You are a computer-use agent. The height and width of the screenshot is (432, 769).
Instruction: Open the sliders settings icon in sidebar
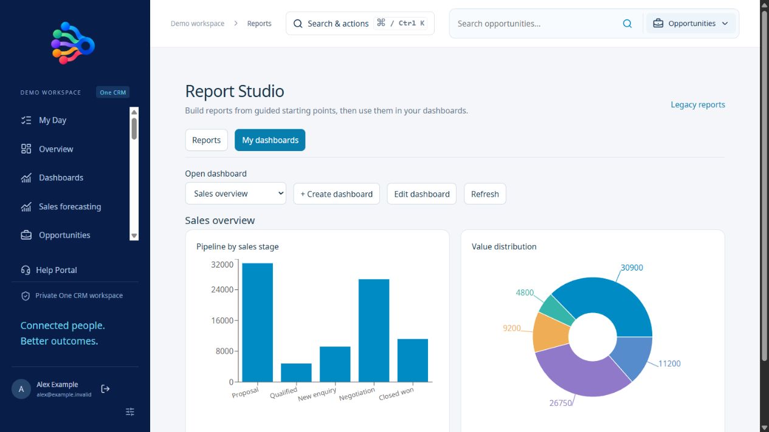point(130,412)
